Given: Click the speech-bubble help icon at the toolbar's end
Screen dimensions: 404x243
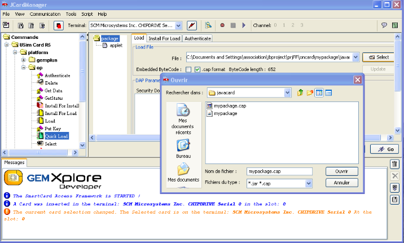Looking at the screenshot, I should click(384, 25).
